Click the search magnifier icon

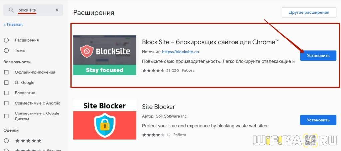(x=11, y=10)
